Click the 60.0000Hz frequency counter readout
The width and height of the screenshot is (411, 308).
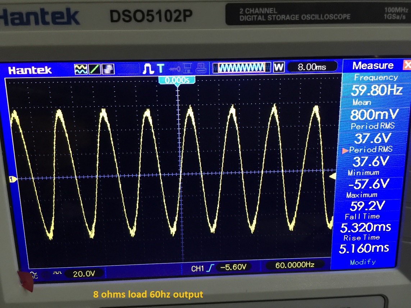[x=294, y=265]
